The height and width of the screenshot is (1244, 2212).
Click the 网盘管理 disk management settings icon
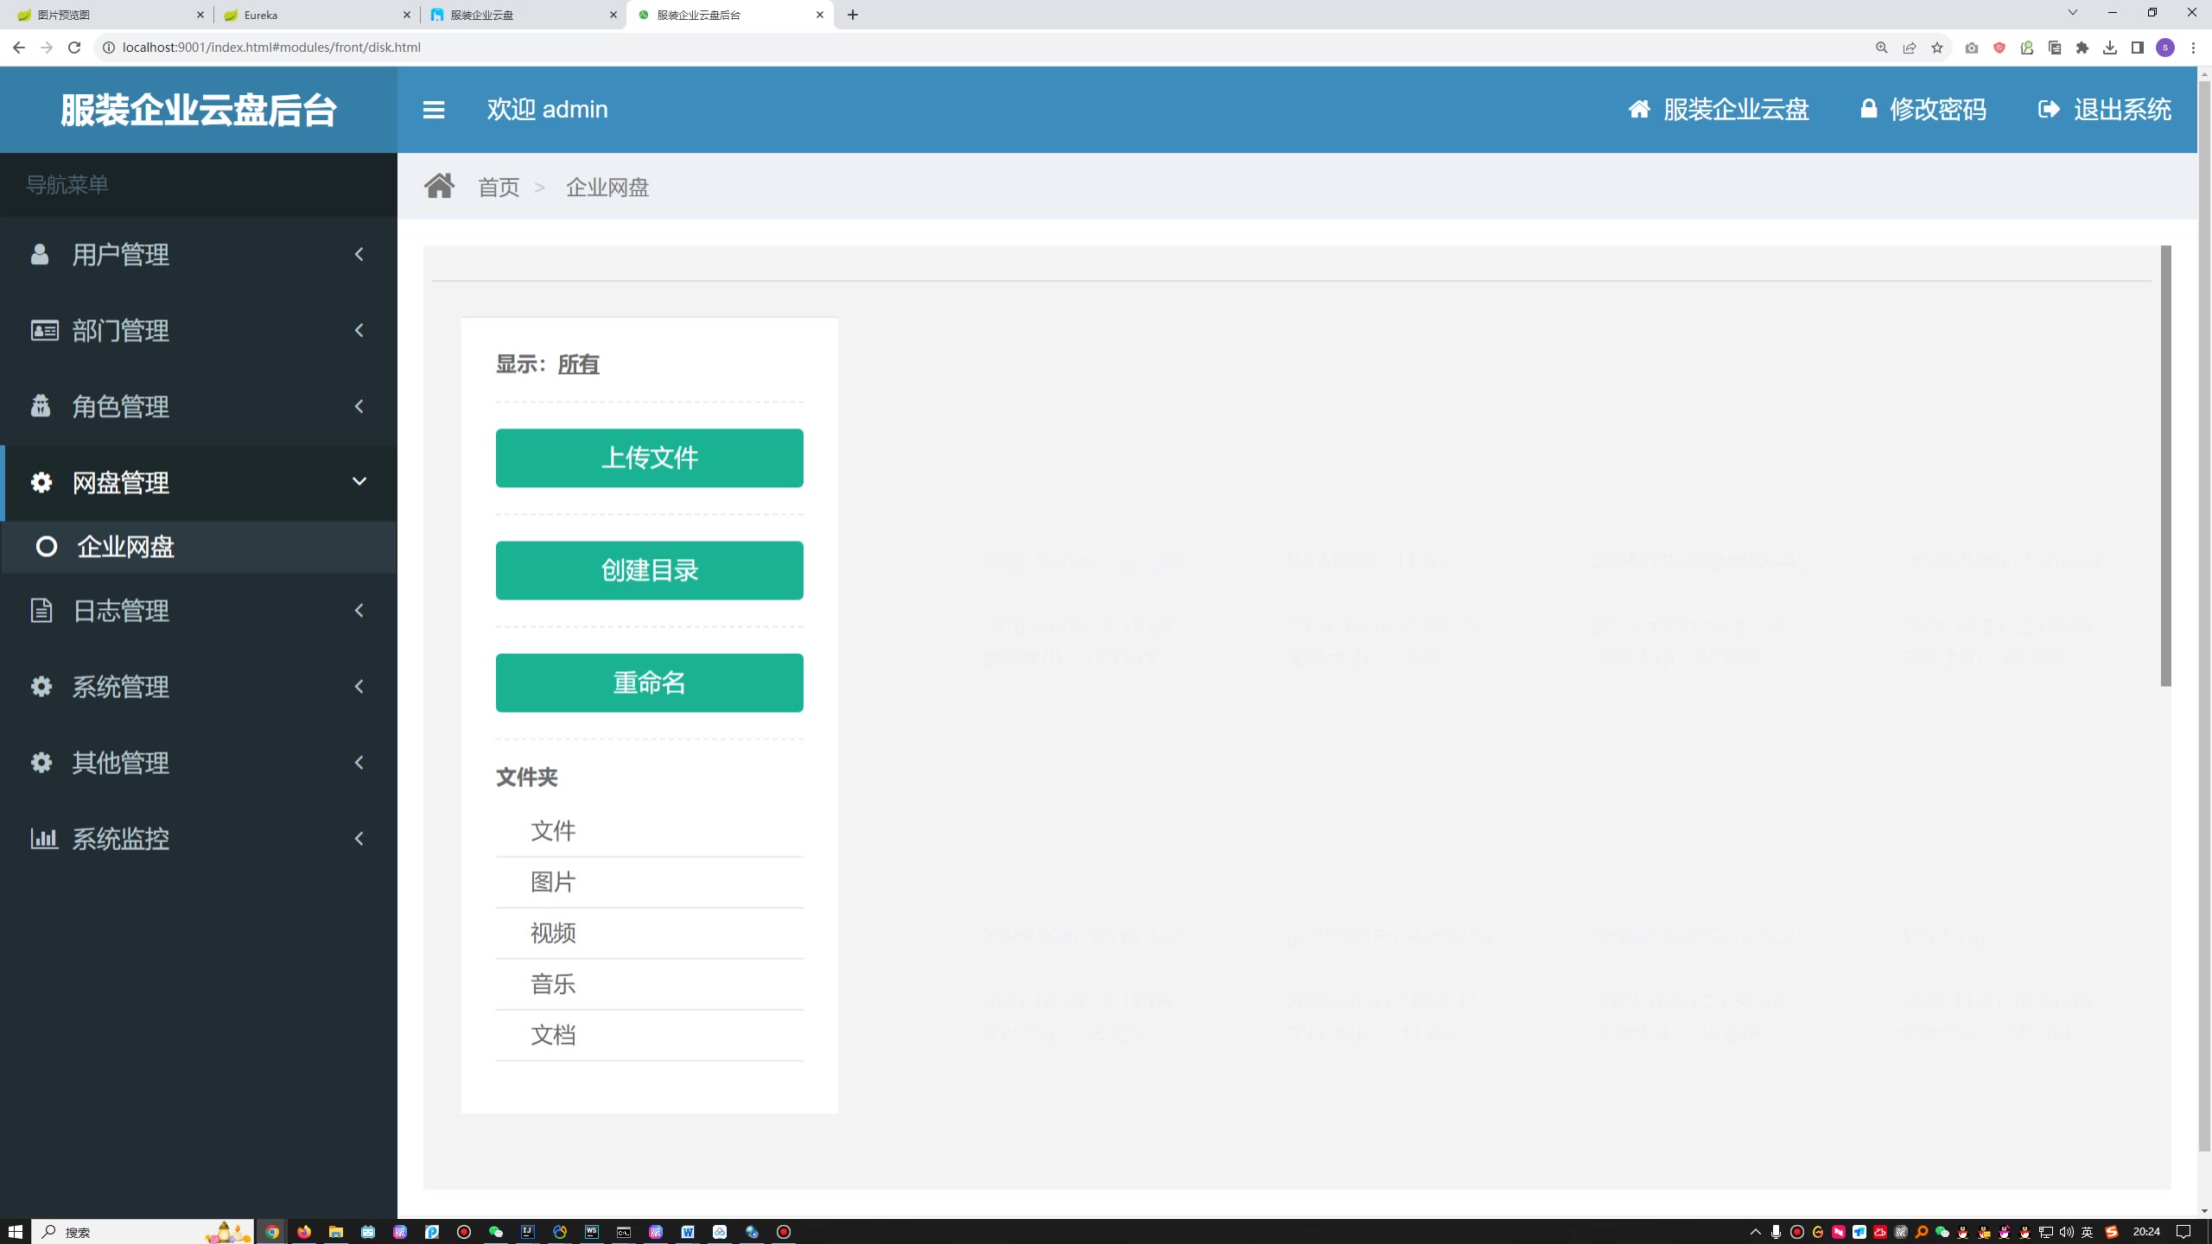(x=42, y=481)
